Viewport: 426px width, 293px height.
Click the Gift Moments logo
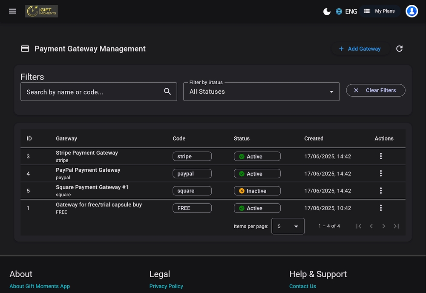tap(41, 11)
